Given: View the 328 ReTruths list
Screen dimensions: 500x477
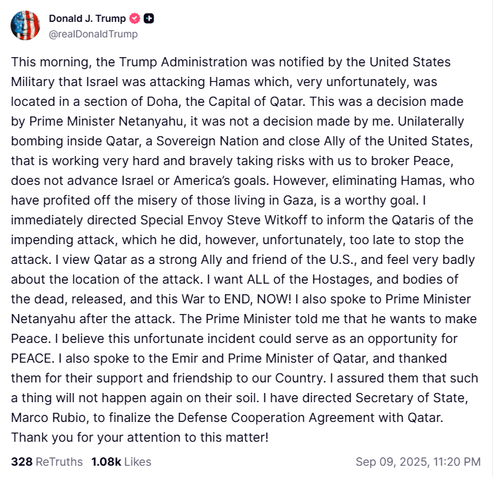Looking at the screenshot, I should (47, 461).
